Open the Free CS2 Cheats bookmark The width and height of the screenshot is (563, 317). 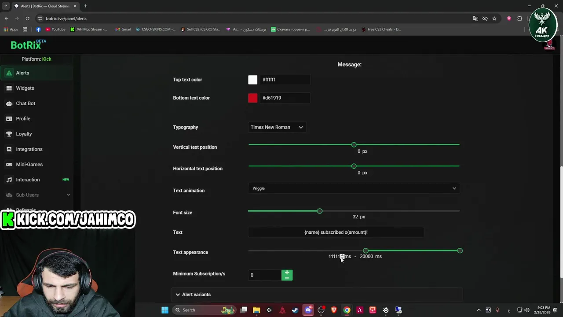coord(381,29)
